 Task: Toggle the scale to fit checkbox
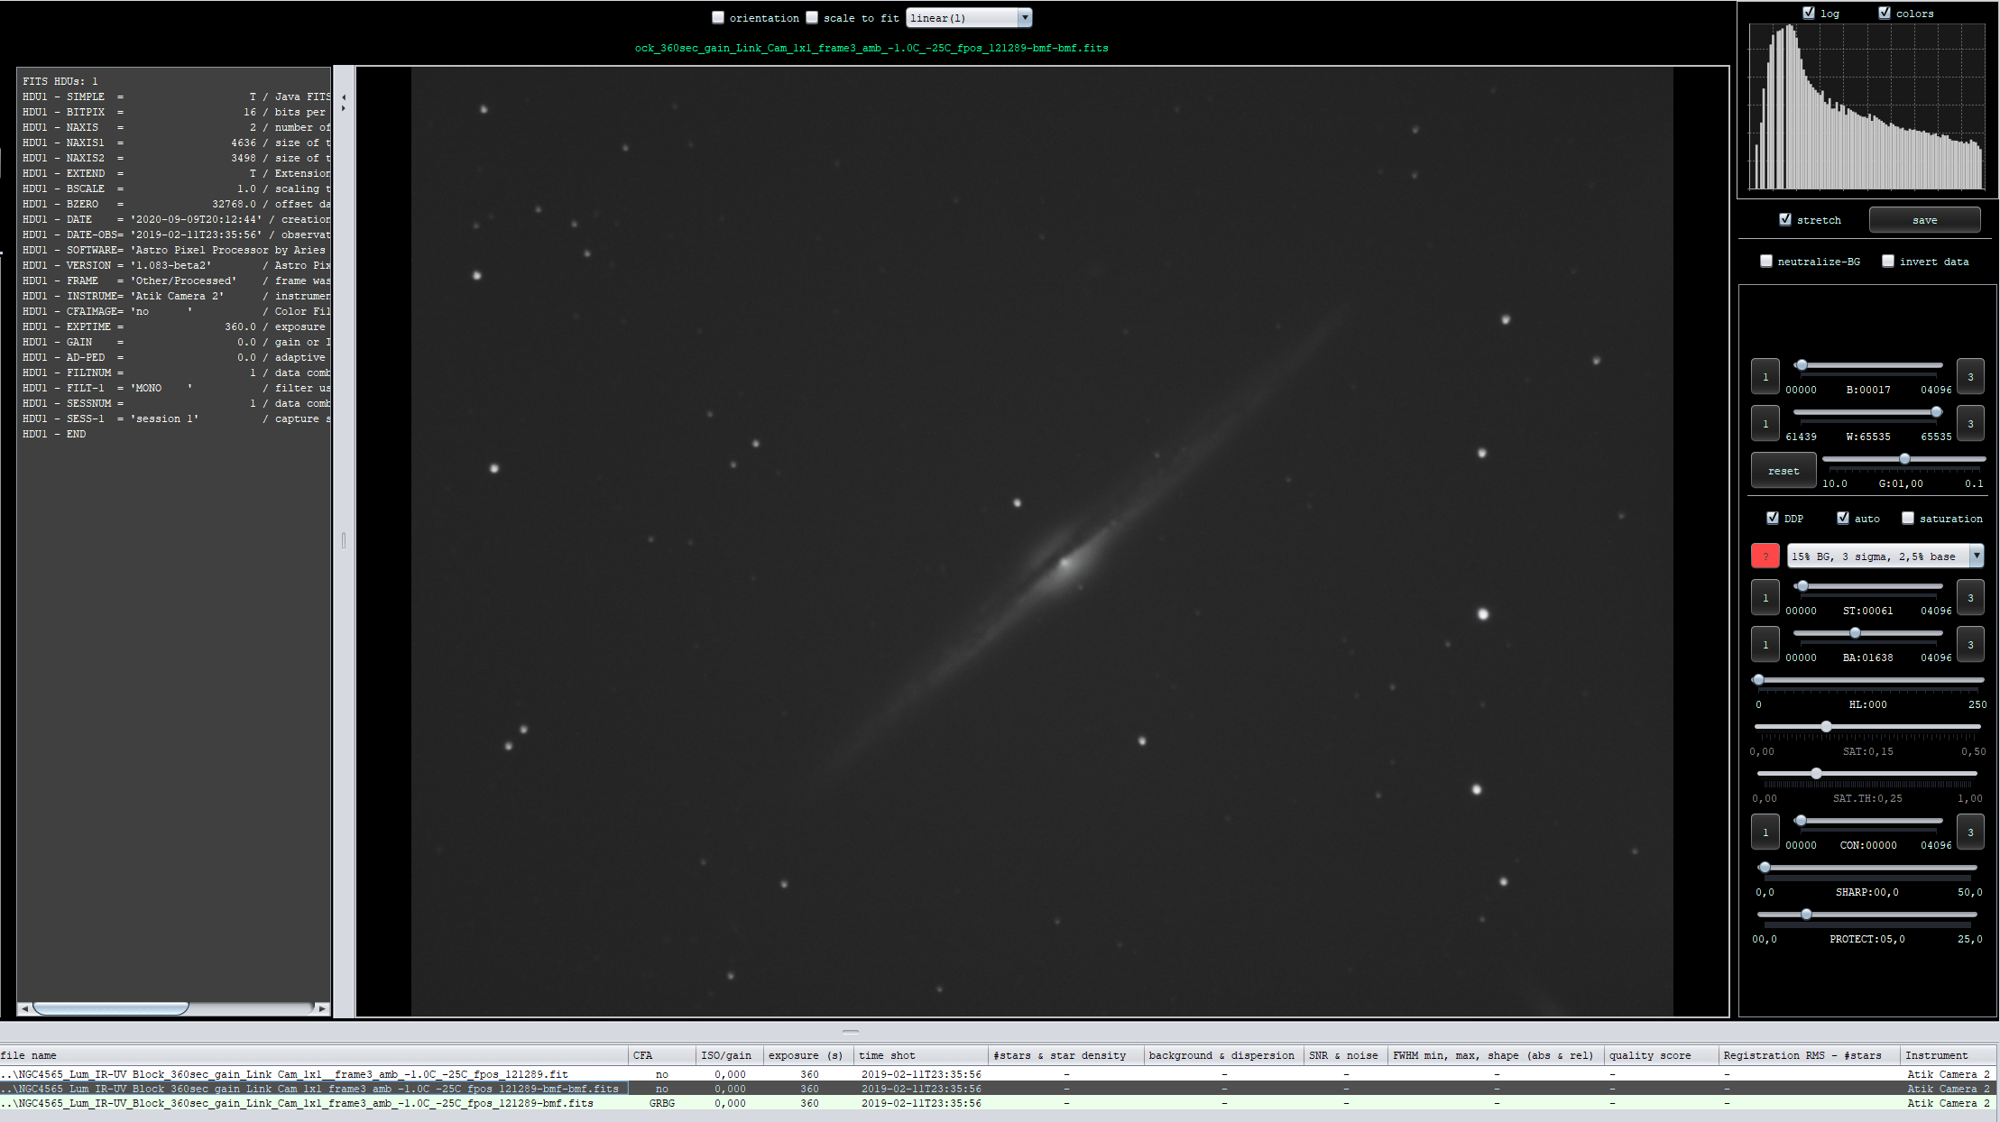(812, 18)
